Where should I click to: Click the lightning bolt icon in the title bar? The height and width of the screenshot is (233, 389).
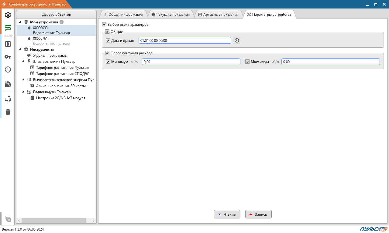[4, 4]
